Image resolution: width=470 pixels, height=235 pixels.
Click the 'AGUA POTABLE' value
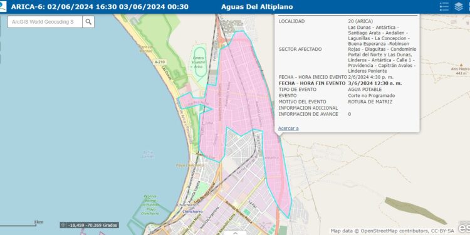365,90
